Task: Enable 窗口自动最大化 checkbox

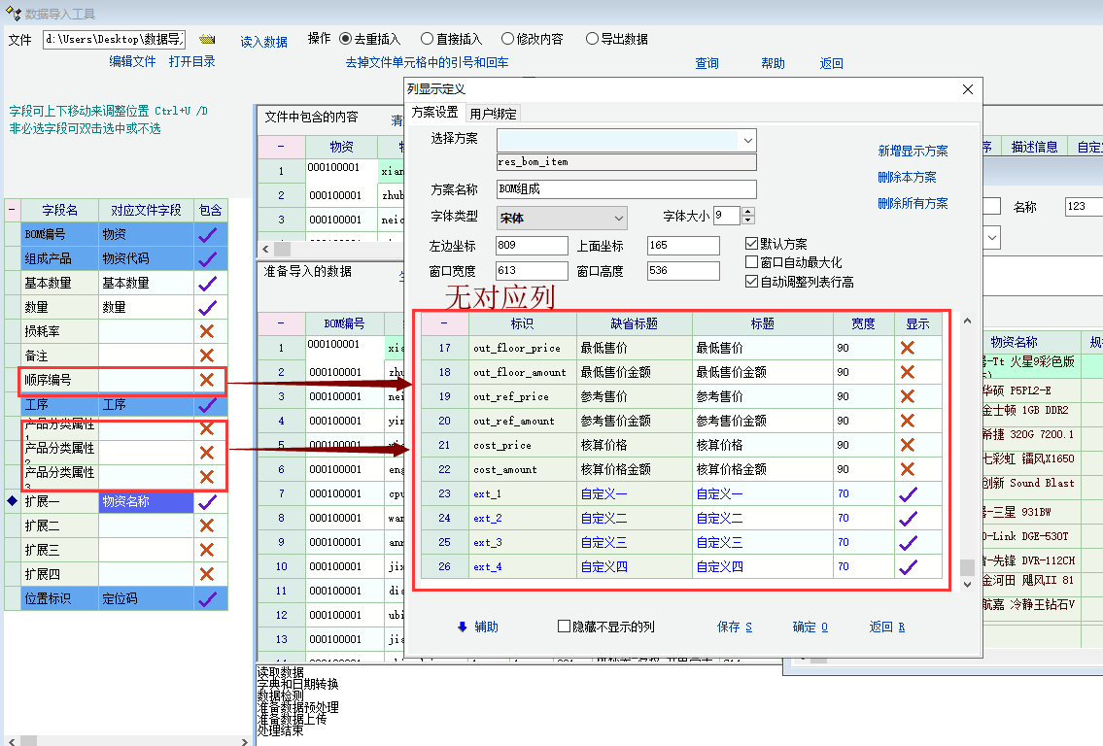Action: [x=751, y=262]
